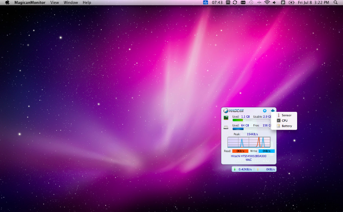Choose Battery in the popup menu

click(287, 126)
